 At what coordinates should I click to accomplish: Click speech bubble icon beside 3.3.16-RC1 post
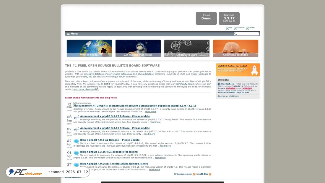[76, 153]
